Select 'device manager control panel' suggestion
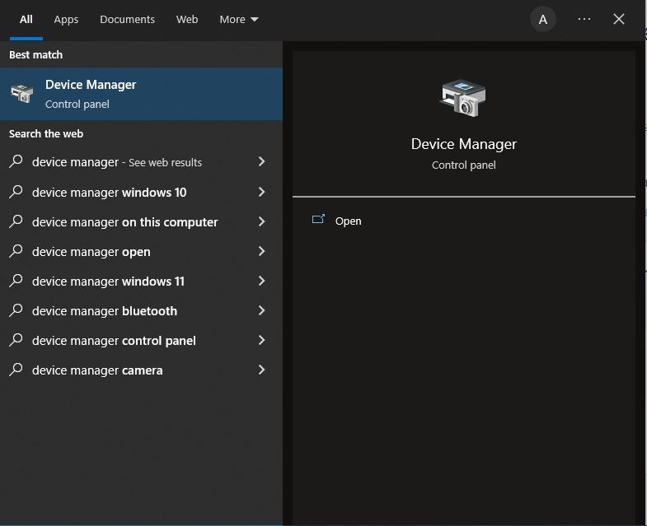647x526 pixels. 141,341
